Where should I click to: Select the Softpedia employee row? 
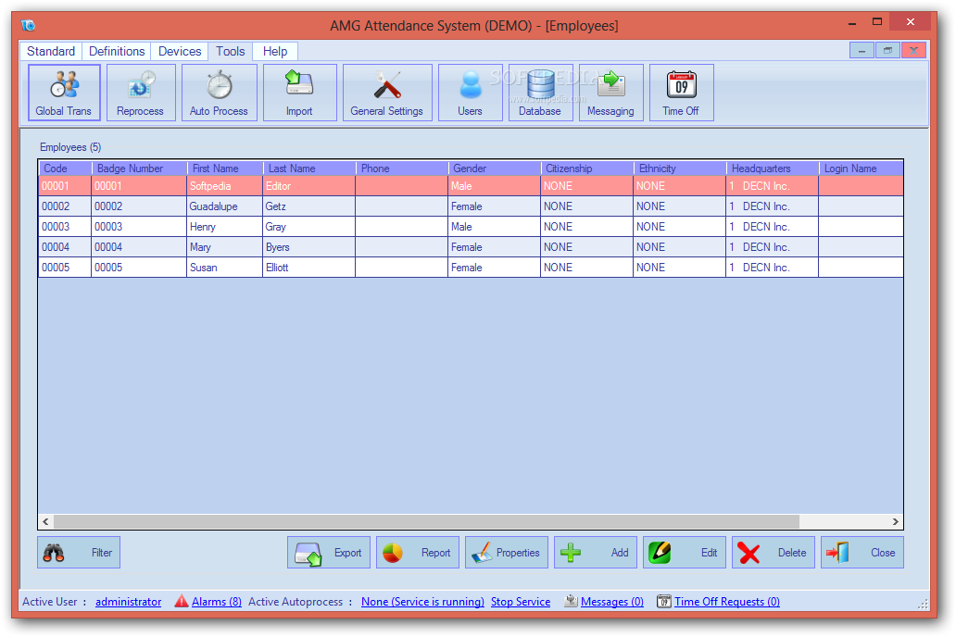click(x=471, y=186)
